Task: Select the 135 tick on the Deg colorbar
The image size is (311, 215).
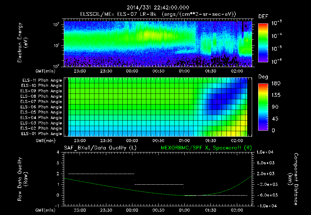Action: pos(276,95)
